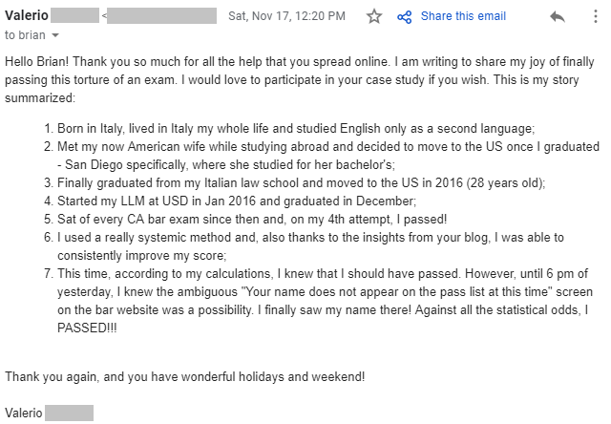Click the word PASSED!!! in item seven

pyautogui.click(x=87, y=328)
